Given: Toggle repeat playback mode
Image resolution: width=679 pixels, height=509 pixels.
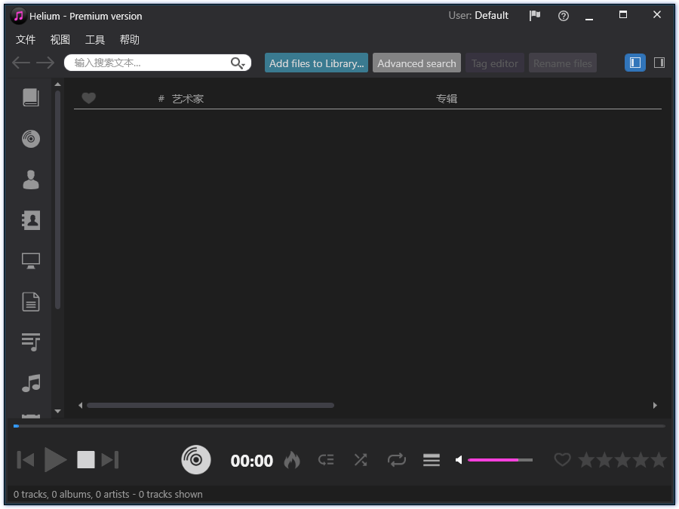Looking at the screenshot, I should coord(396,460).
